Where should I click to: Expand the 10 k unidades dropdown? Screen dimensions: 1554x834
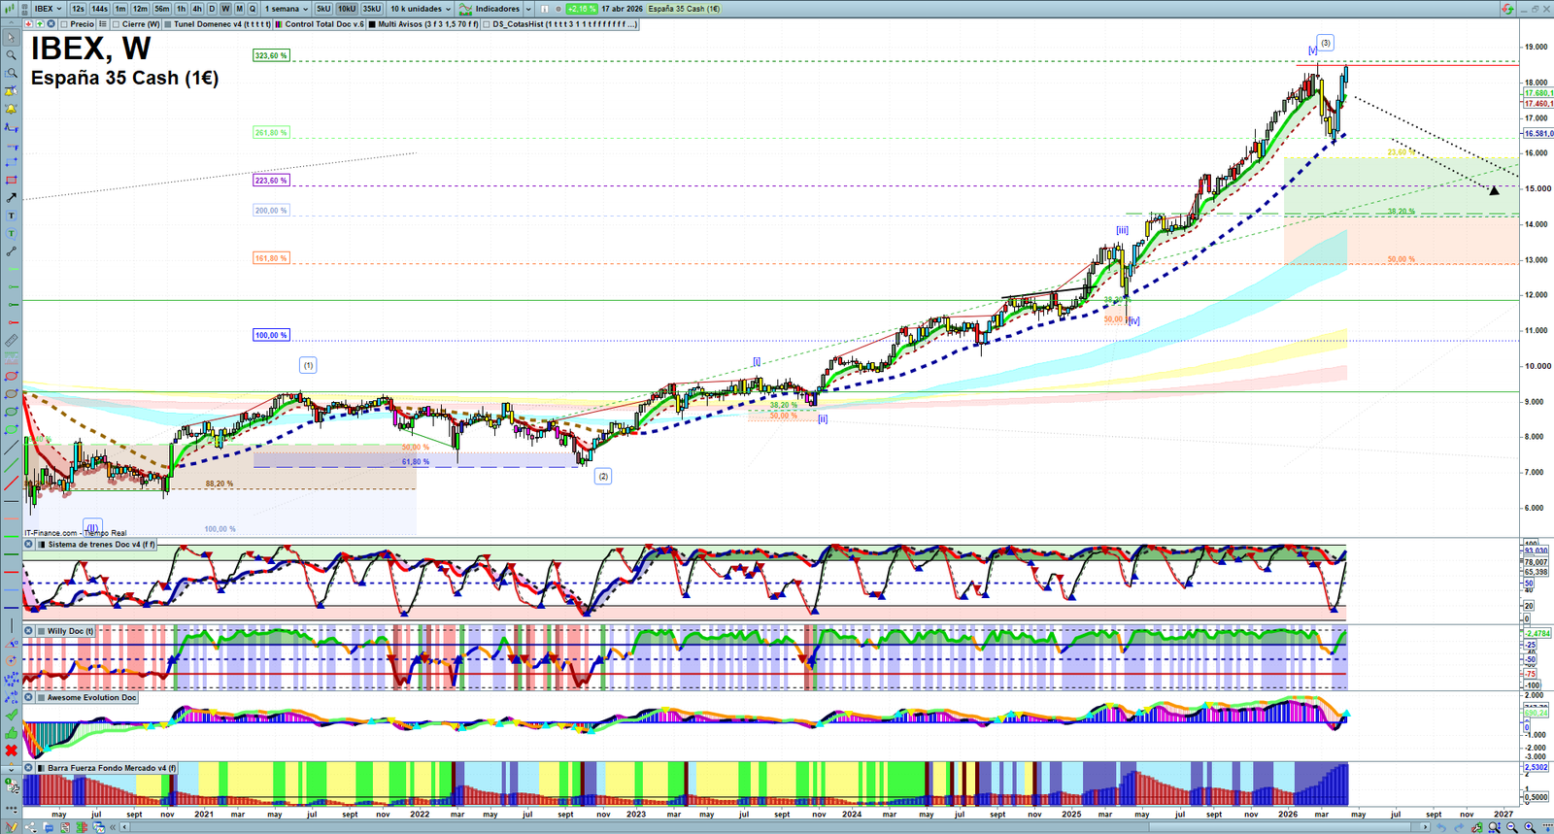(421, 9)
